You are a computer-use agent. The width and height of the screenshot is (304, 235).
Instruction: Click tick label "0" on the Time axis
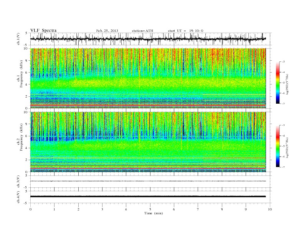point(30,209)
